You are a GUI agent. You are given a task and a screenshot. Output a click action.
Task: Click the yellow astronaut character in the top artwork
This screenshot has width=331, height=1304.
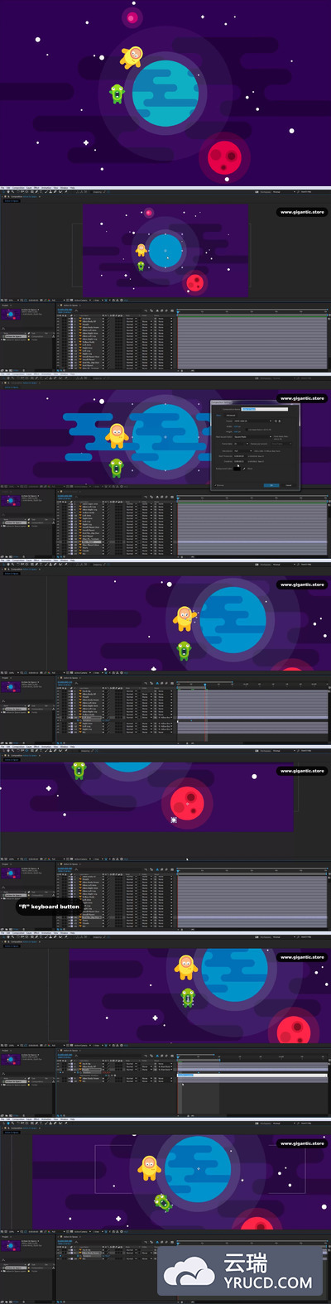click(132, 56)
